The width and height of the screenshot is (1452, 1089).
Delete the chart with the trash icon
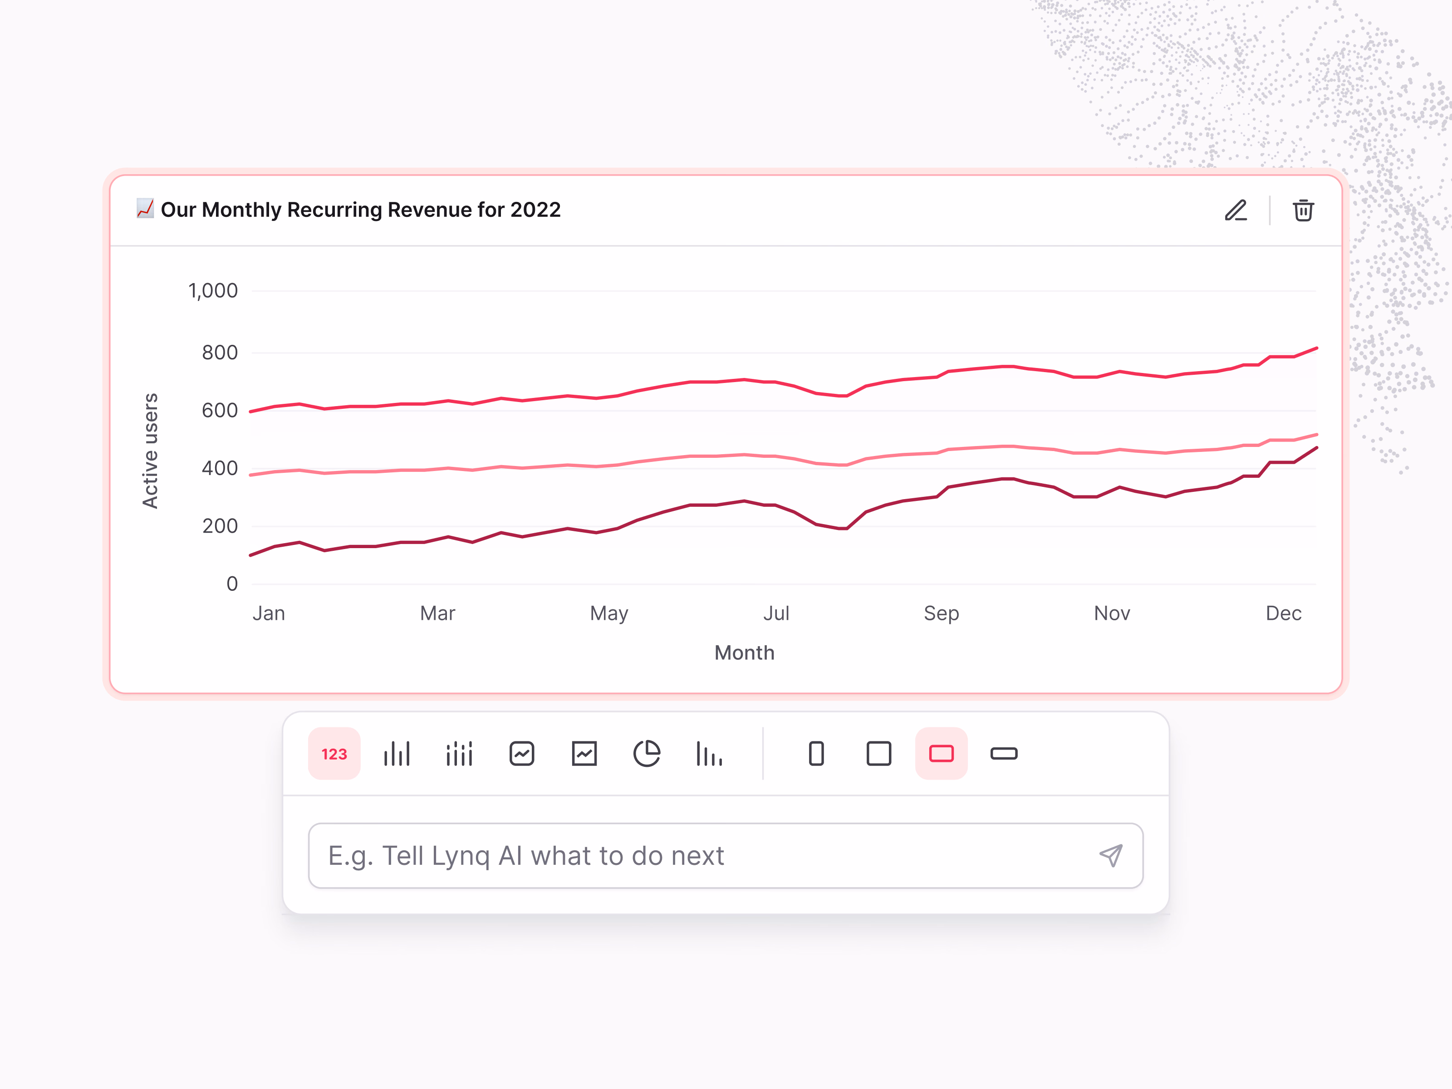[x=1303, y=211]
